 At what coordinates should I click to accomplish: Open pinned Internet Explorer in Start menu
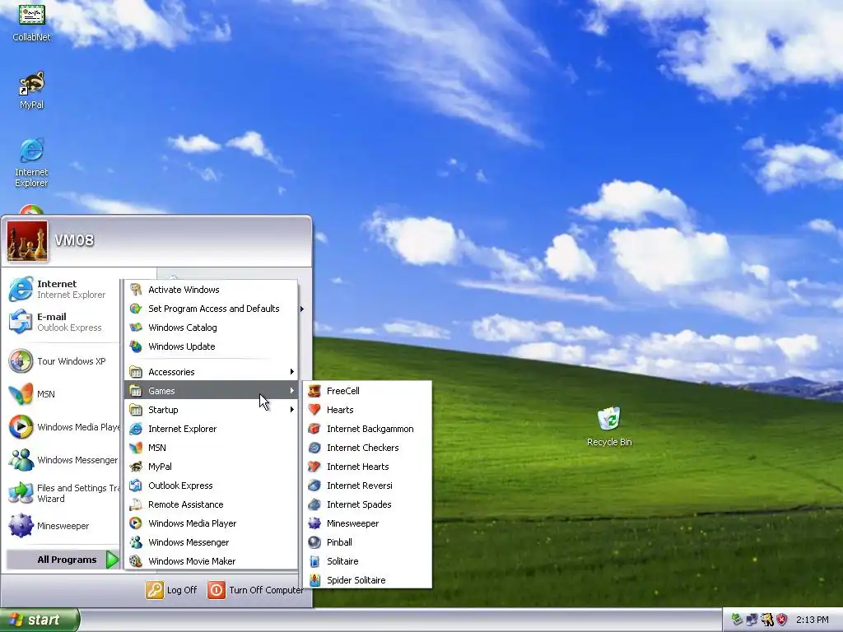pyautogui.click(x=60, y=289)
